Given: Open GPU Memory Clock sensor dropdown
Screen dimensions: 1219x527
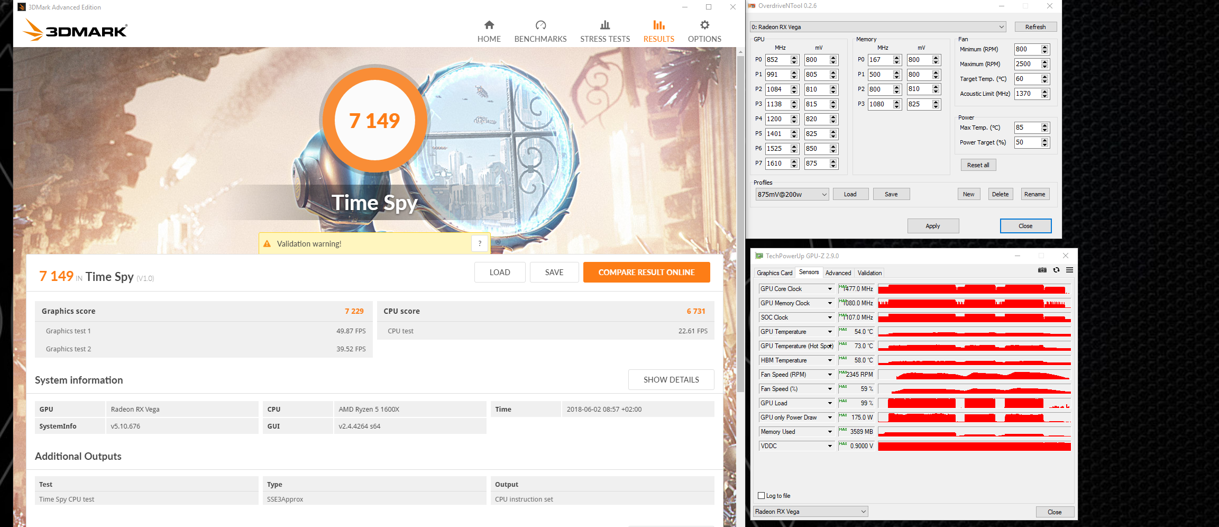Looking at the screenshot, I should click(830, 303).
